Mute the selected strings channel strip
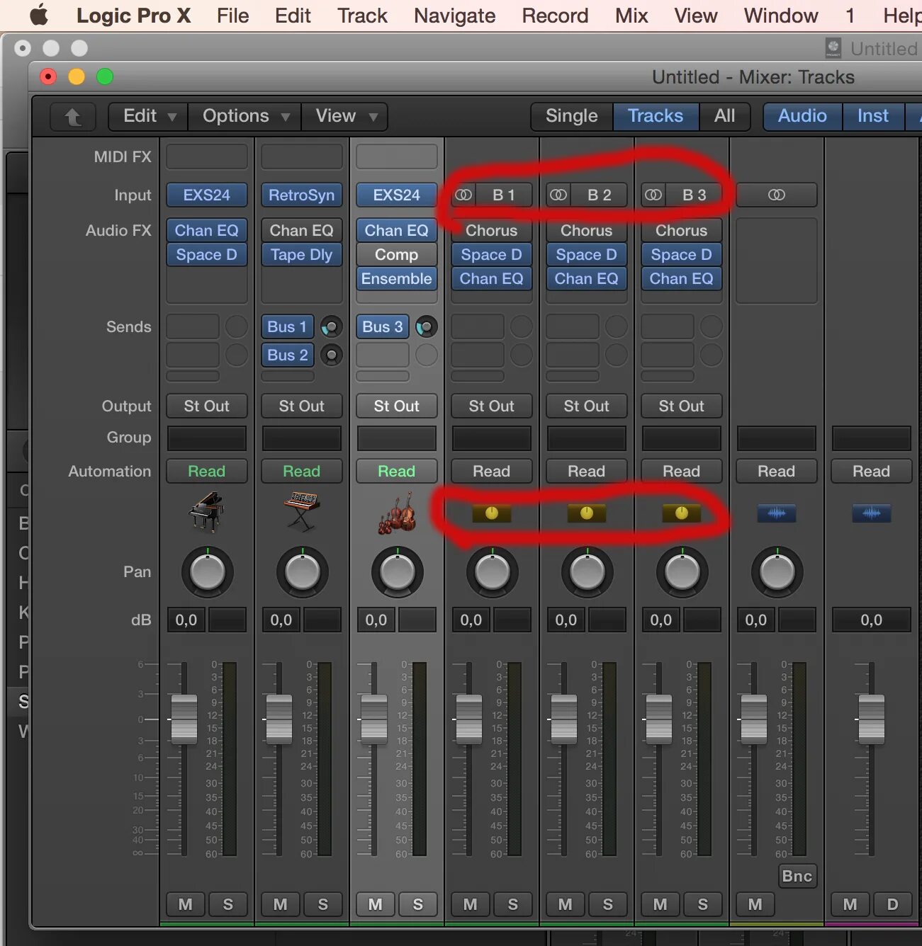The image size is (922, 946). [x=376, y=904]
